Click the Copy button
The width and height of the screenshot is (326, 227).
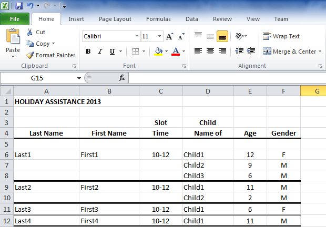tap(41, 44)
